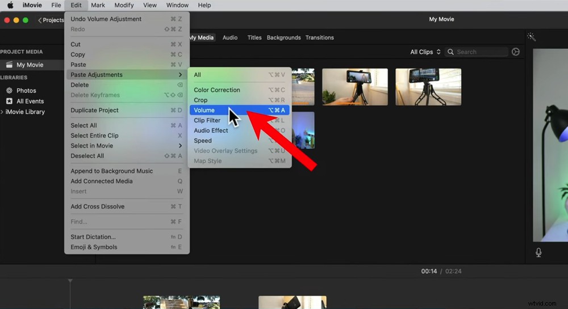Click the Photos flower icon
This screenshot has width=568, height=309.
tap(10, 90)
